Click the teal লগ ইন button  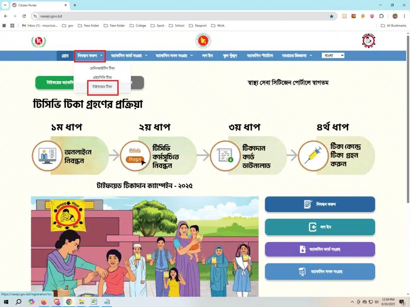pyautogui.click(x=320, y=227)
